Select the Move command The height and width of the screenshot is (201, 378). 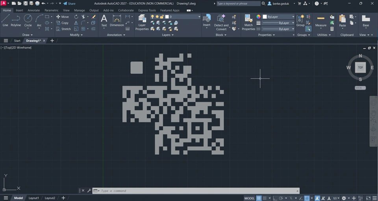[x=63, y=17]
